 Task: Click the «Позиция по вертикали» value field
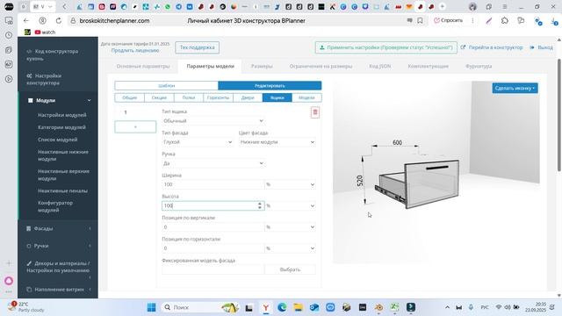213,226
